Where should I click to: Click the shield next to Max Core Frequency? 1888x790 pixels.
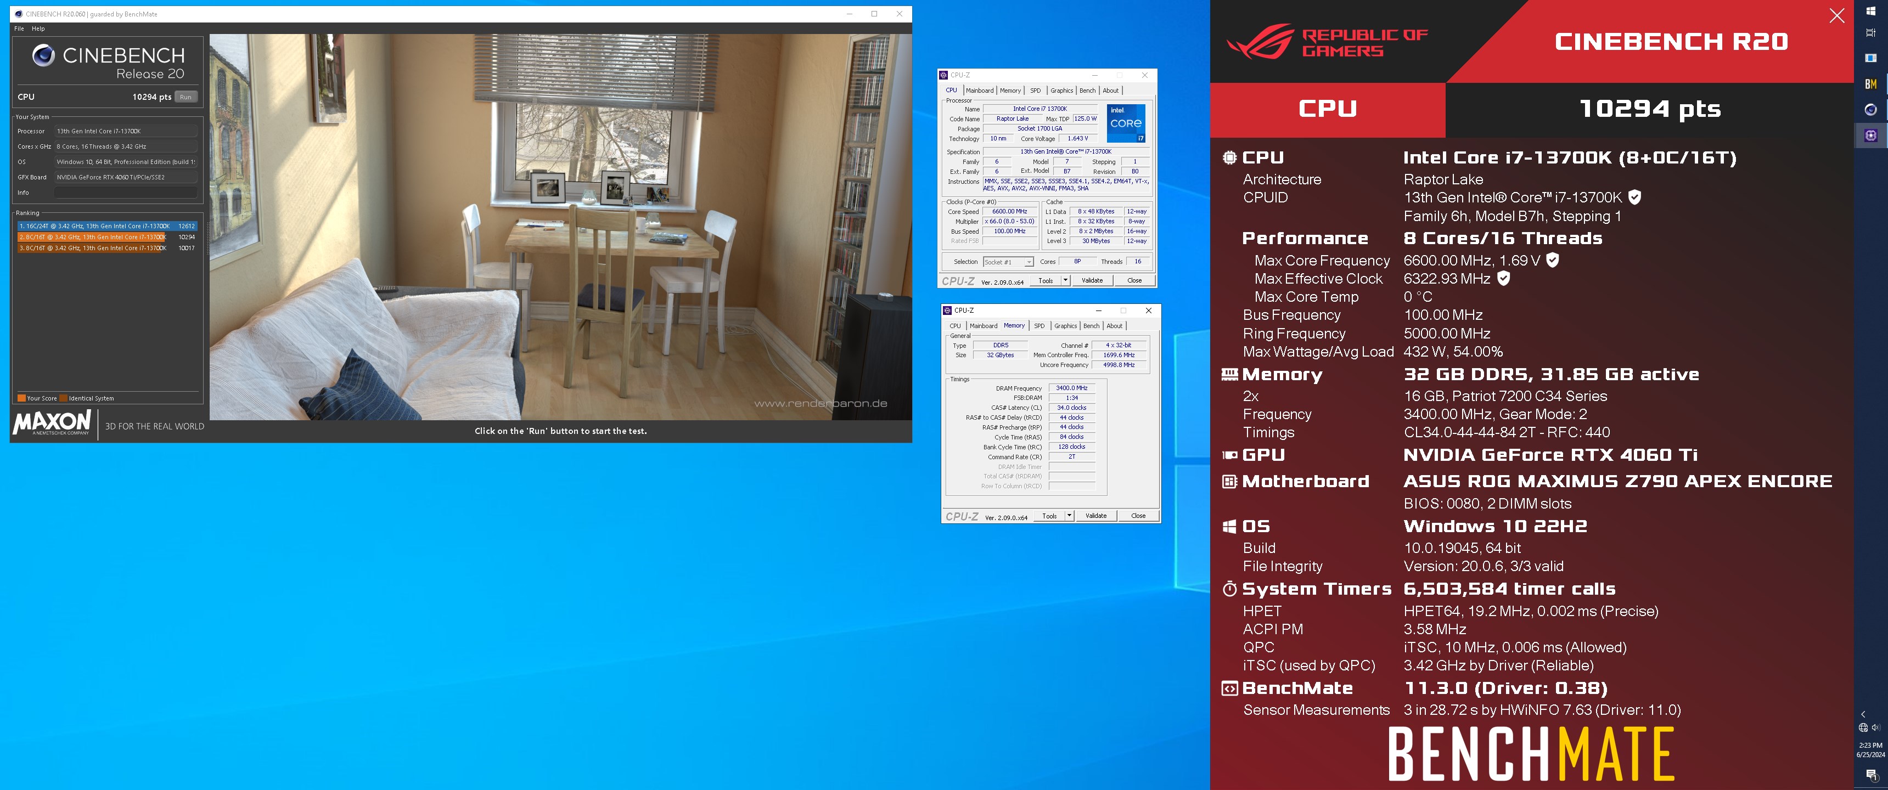click(x=1552, y=260)
